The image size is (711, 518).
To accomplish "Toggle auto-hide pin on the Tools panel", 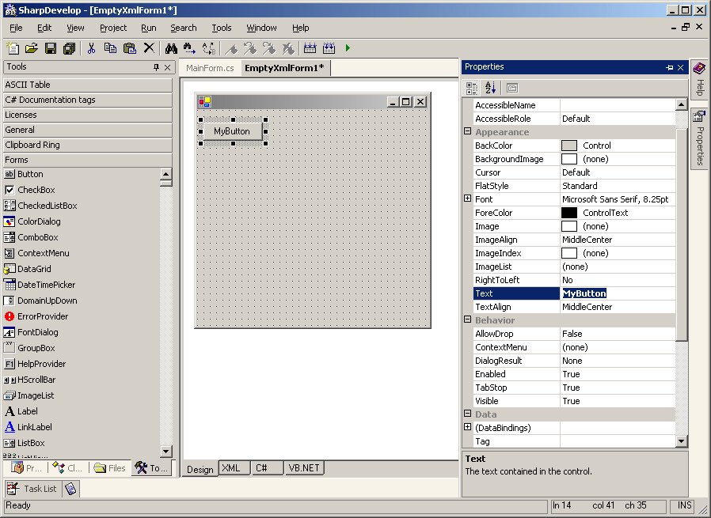I will pos(156,67).
